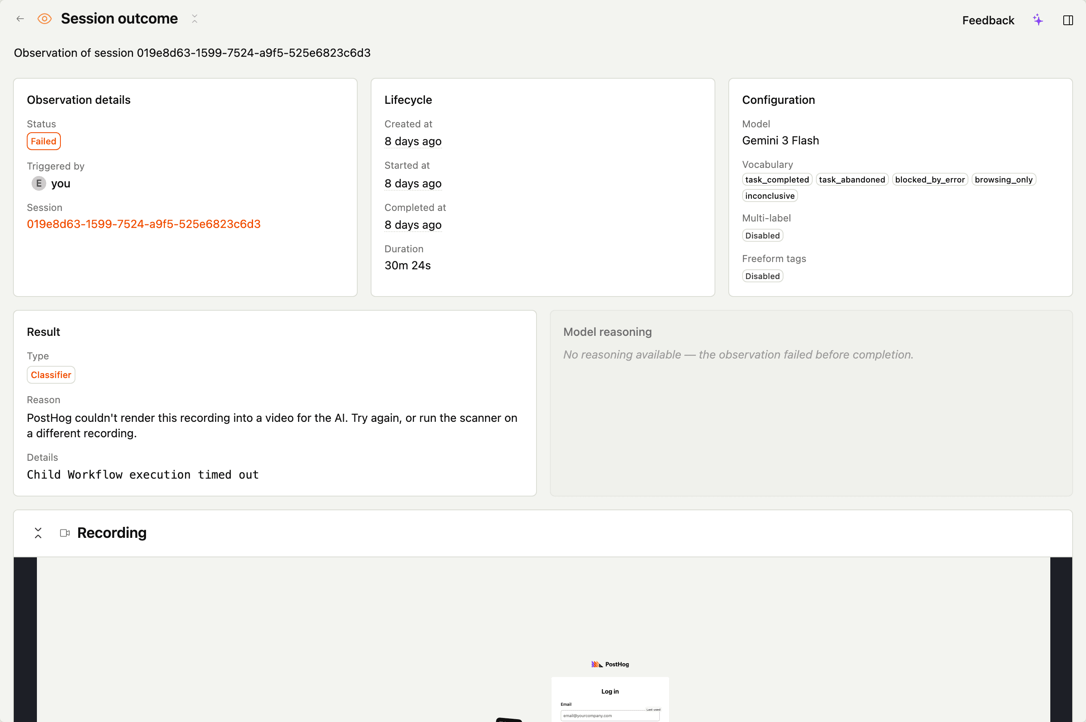1086x722 pixels.
Task: Click the inconclusive vocabulary tag
Action: [770, 196]
